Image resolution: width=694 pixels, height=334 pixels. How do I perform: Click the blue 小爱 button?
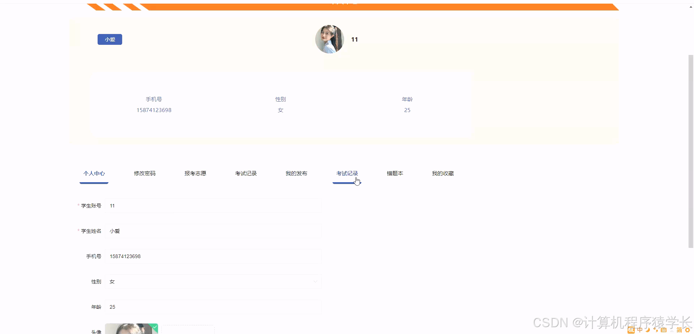pyautogui.click(x=110, y=39)
